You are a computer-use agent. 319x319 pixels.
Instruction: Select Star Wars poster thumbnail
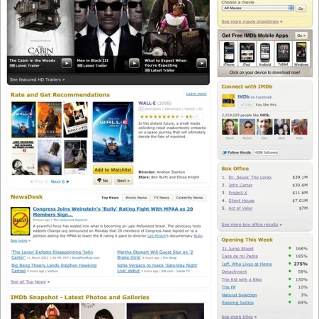(75, 157)
